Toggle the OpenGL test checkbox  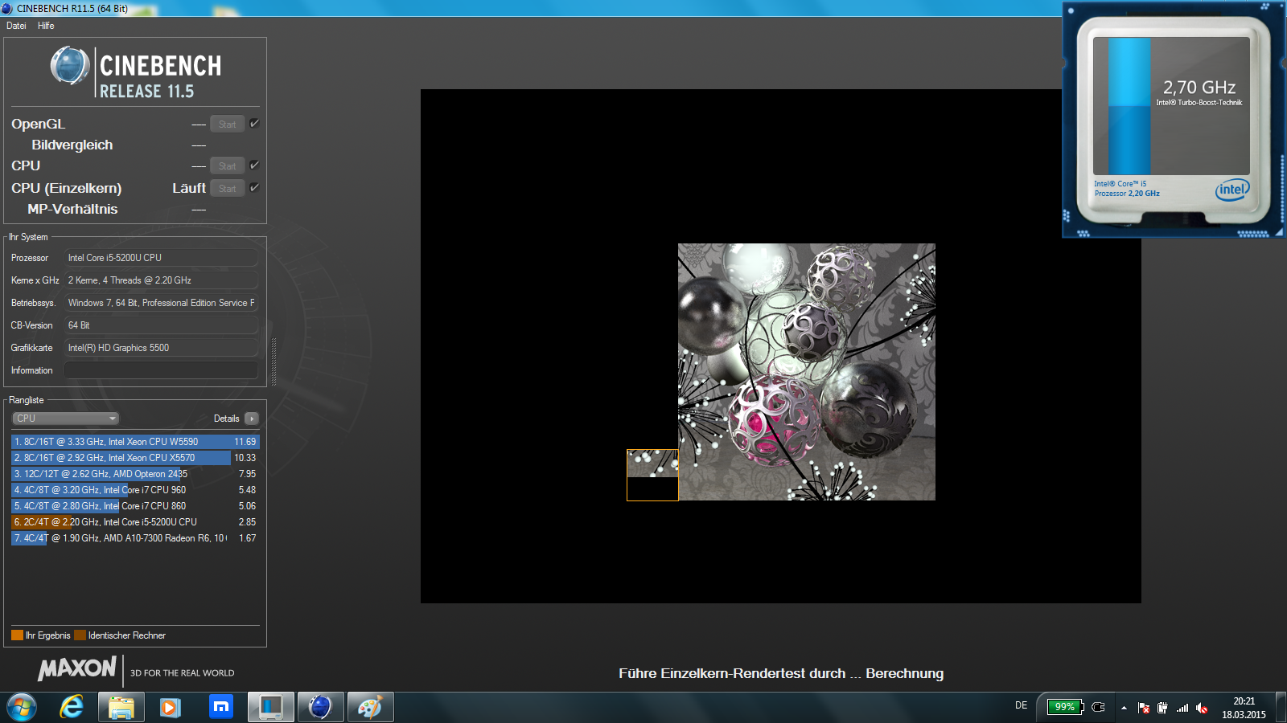[254, 123]
